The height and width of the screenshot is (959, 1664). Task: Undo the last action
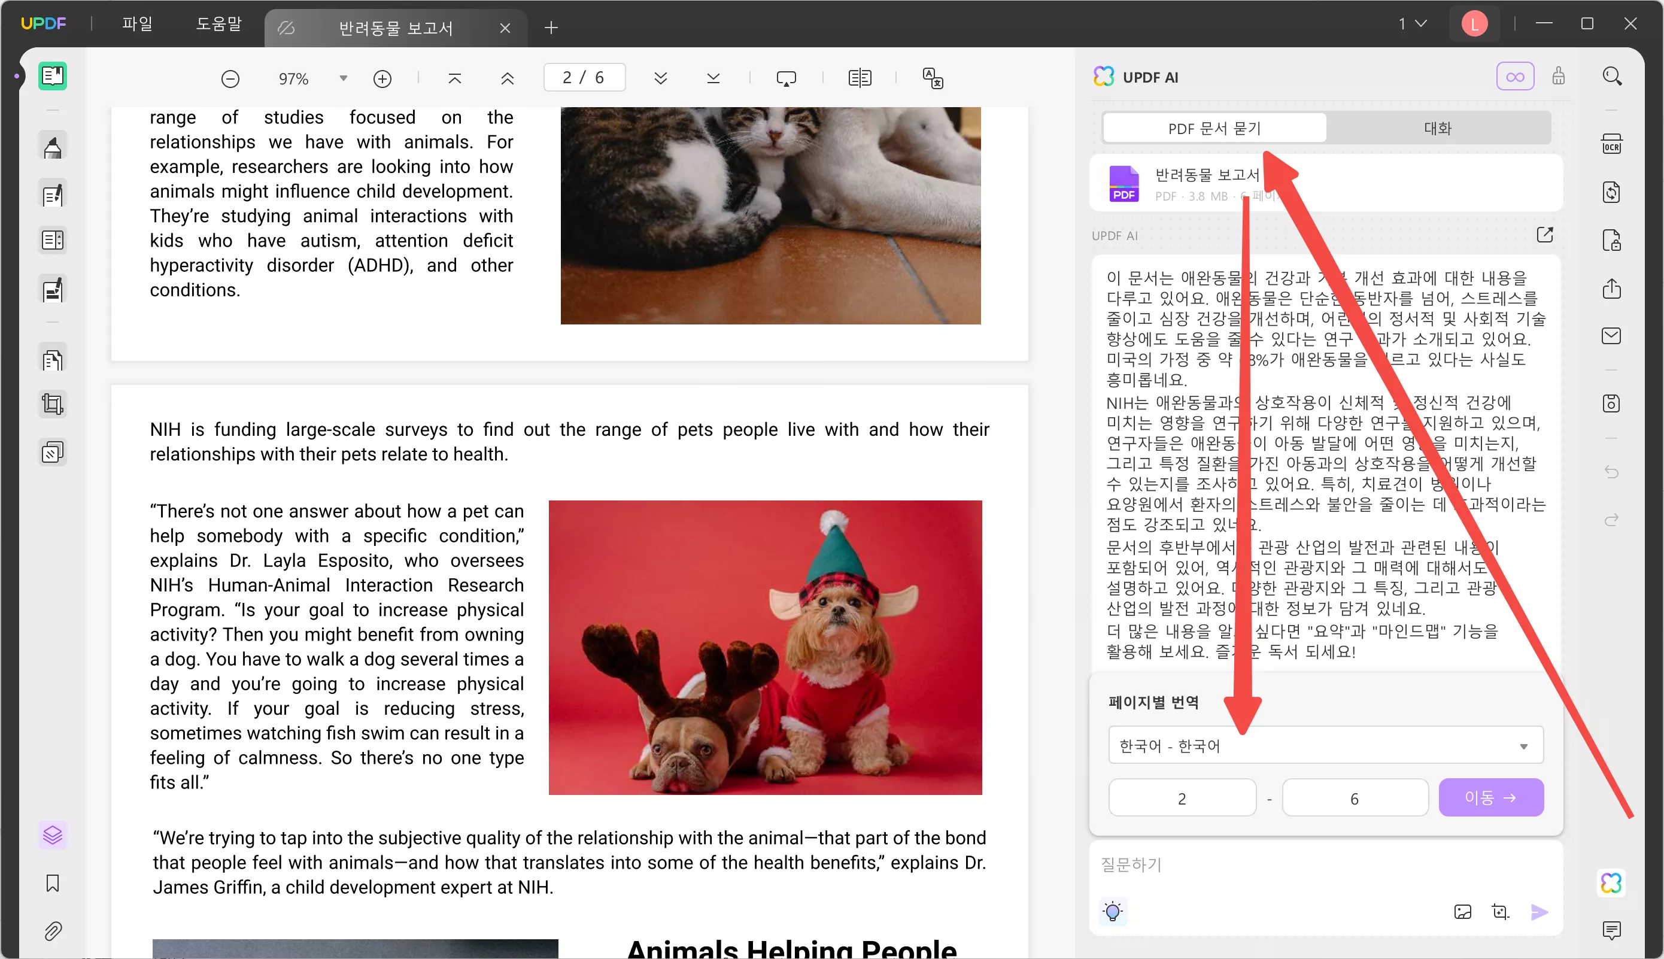pos(1611,472)
